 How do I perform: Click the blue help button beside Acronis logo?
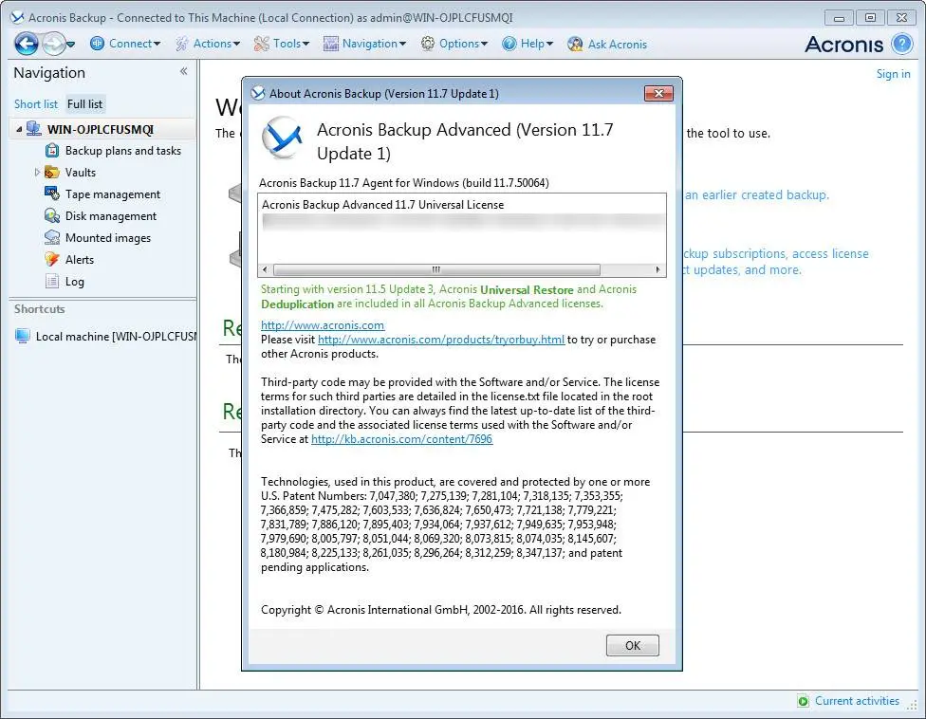click(x=902, y=45)
